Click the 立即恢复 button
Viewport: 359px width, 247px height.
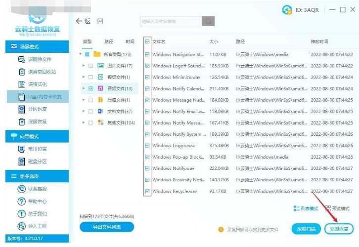tap(339, 229)
